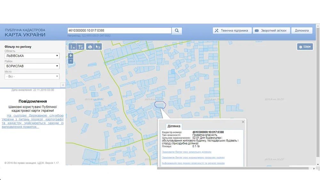This screenshot has width=320, height=180.
Task: Open the Місто dropdown
Action: coord(32,77)
